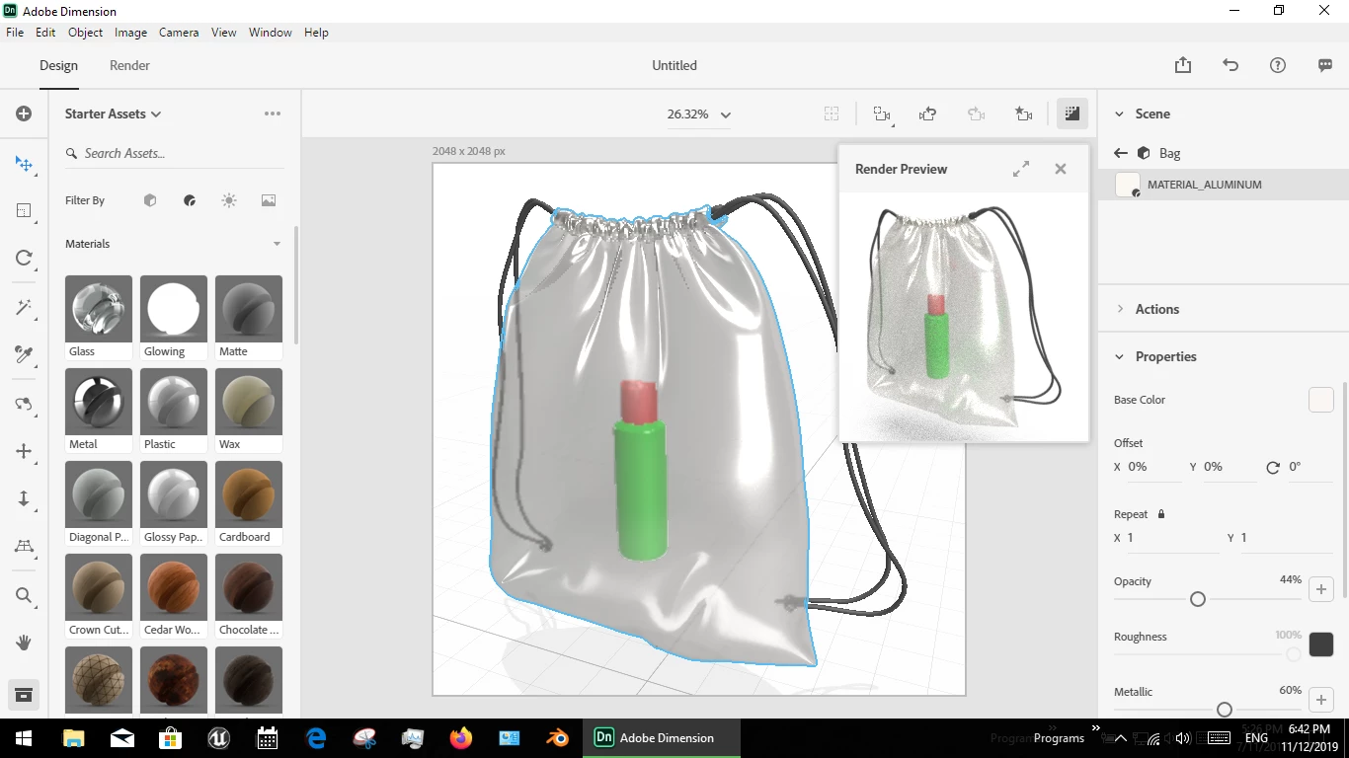Open the selection options icon in toolbar
The height and width of the screenshot is (758, 1349).
[883, 114]
